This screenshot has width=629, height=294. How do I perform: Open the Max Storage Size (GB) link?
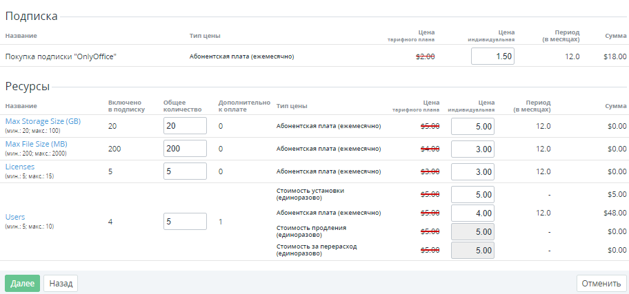point(43,121)
